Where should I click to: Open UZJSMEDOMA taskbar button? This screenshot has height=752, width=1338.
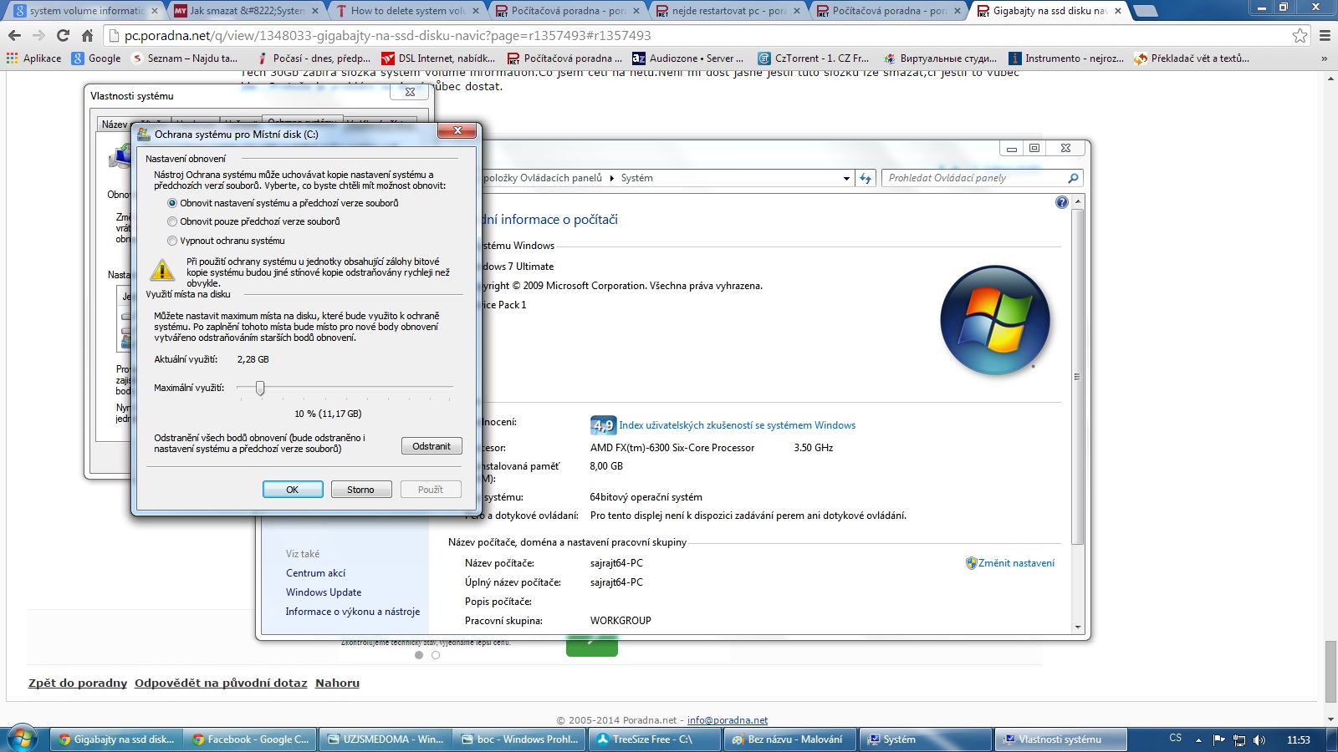386,739
